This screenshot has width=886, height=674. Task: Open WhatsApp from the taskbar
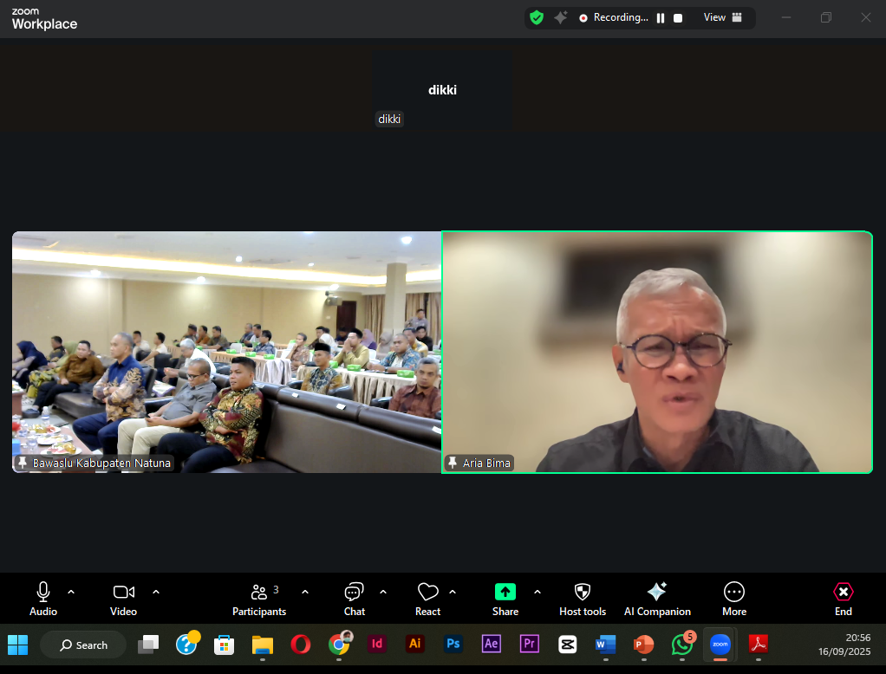point(681,645)
